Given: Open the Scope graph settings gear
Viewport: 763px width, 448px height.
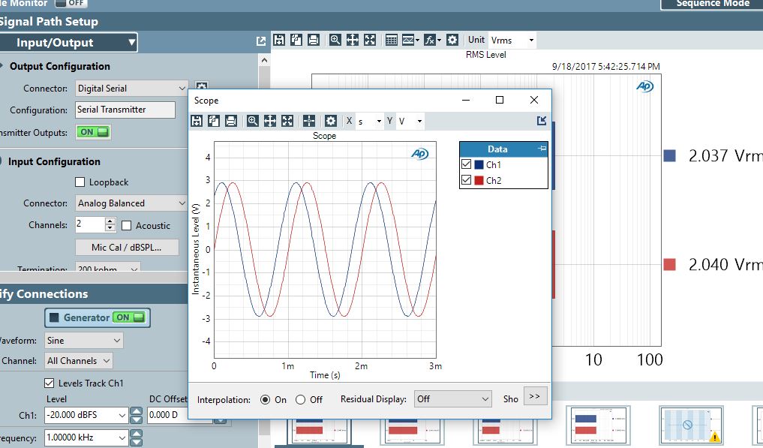Looking at the screenshot, I should 331,121.
